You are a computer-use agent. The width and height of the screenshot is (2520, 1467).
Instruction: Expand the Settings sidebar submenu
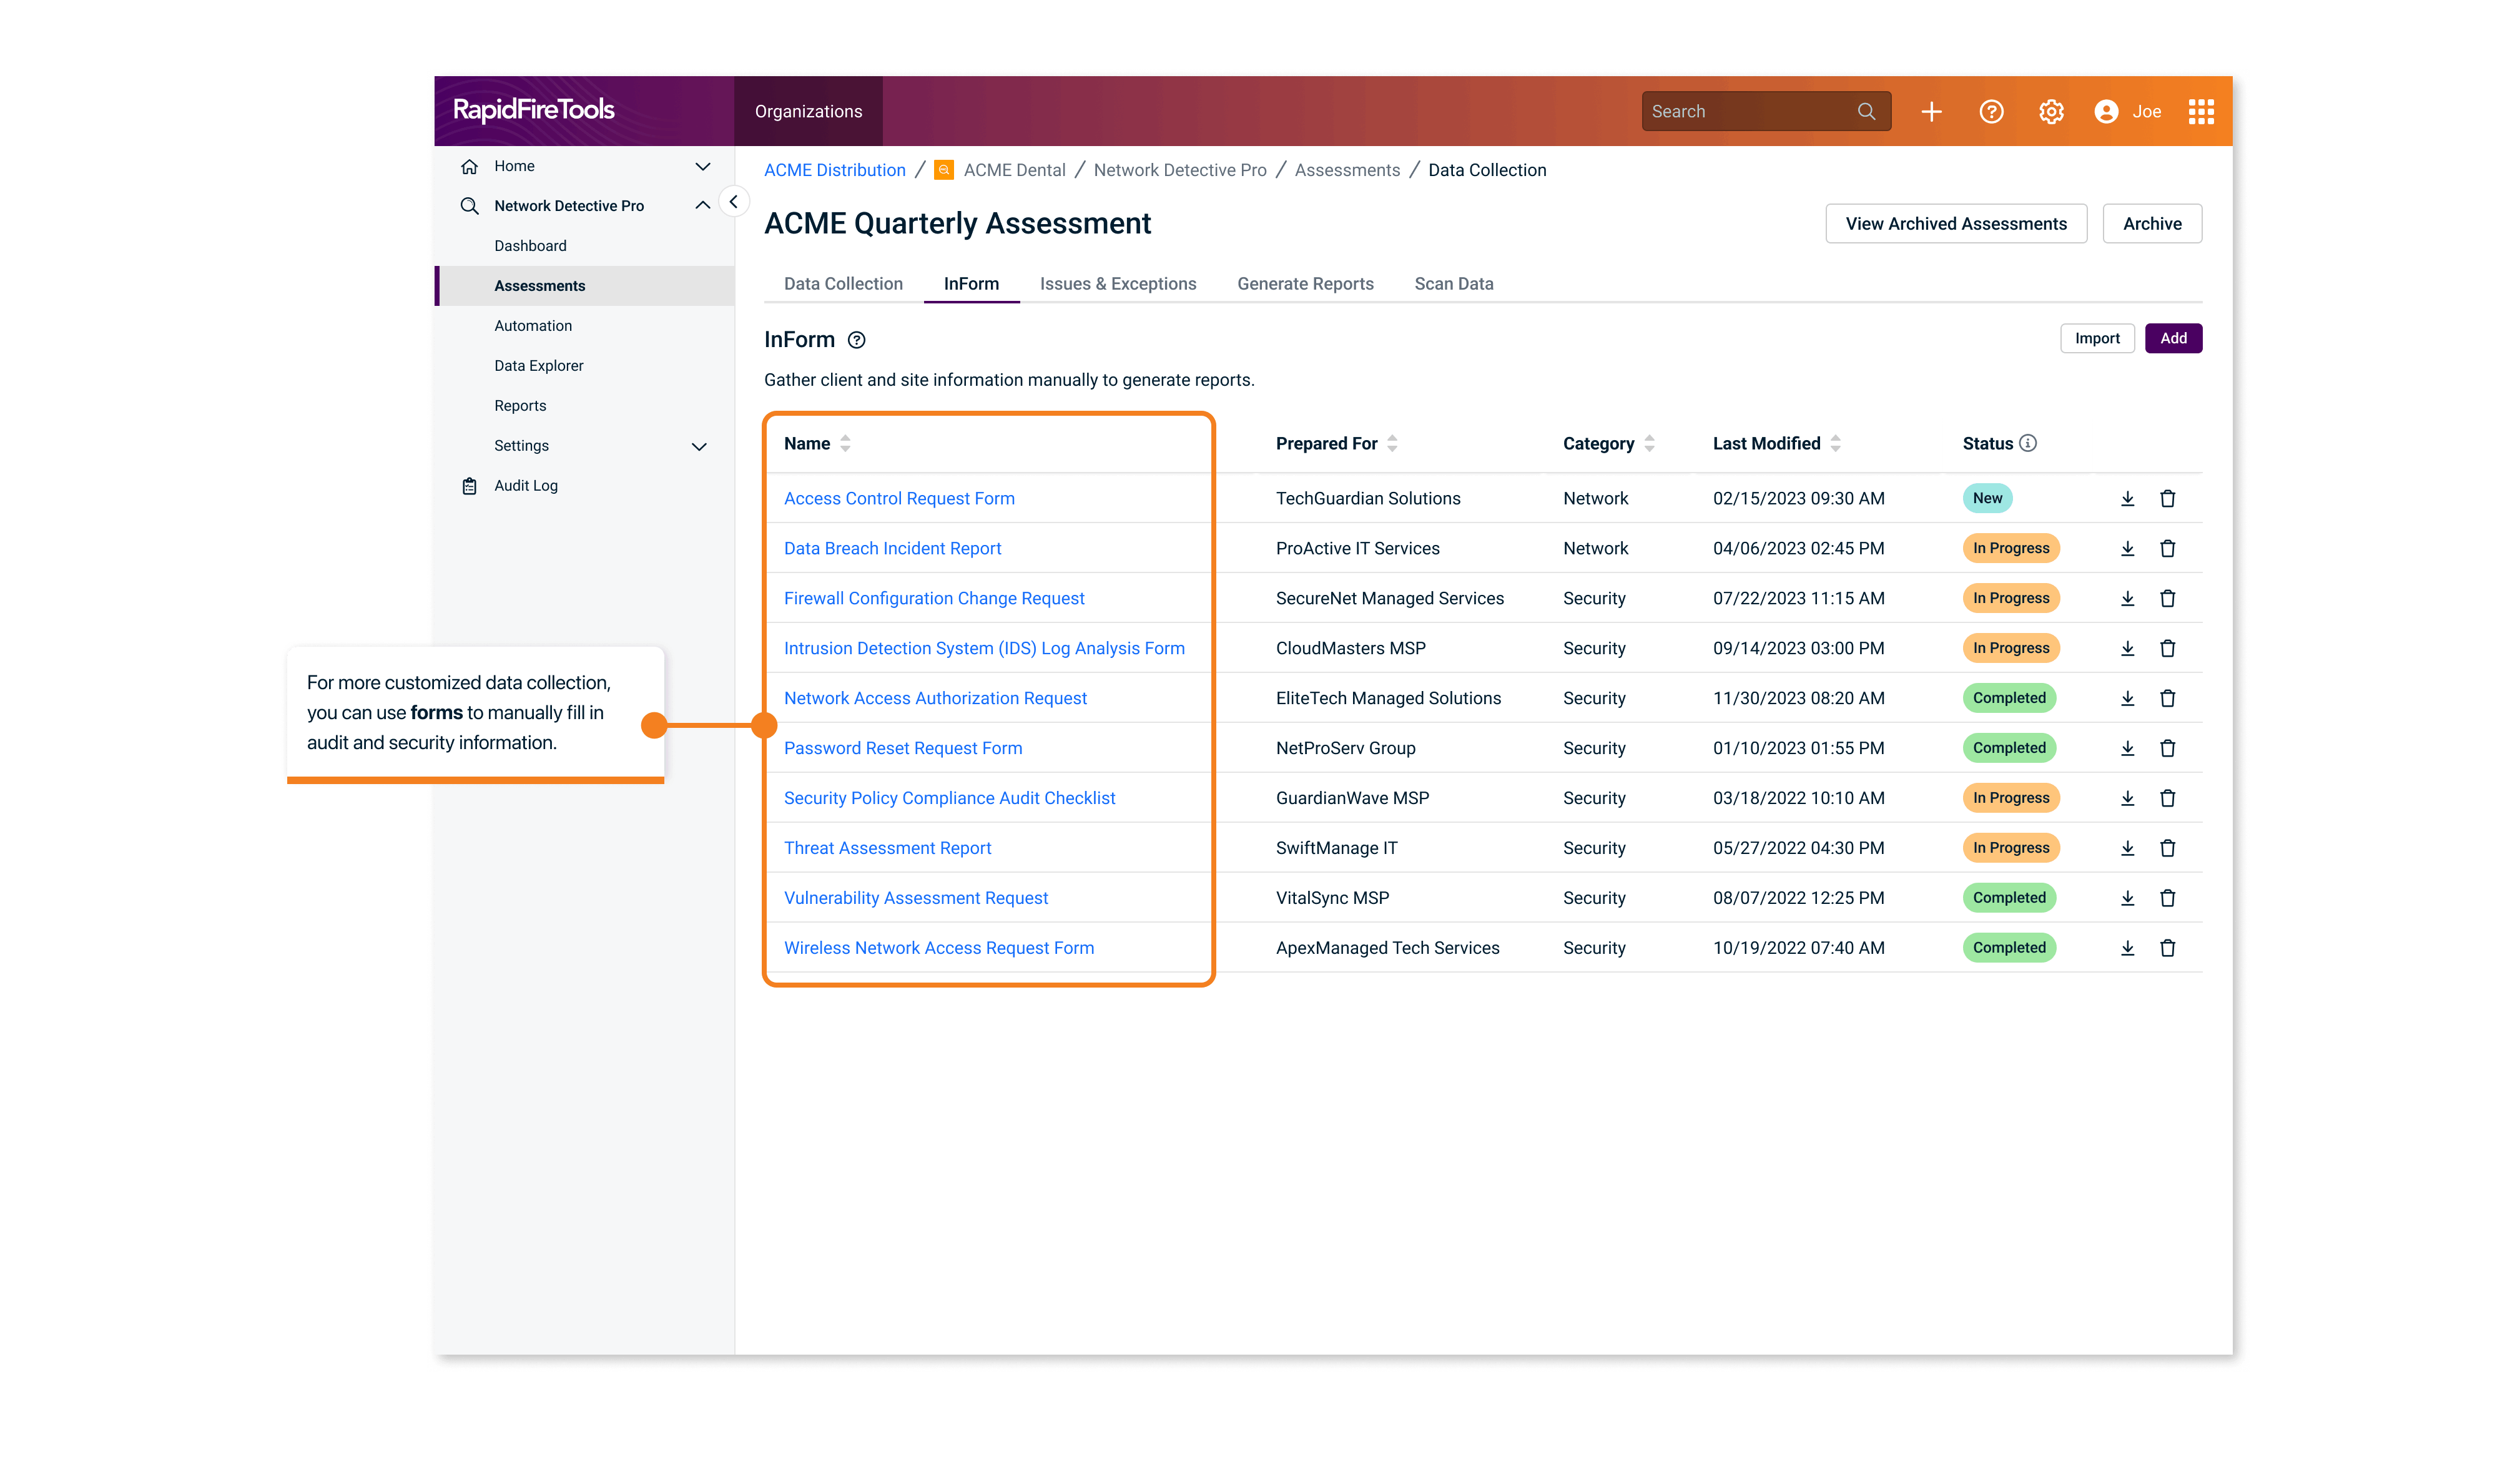(699, 446)
